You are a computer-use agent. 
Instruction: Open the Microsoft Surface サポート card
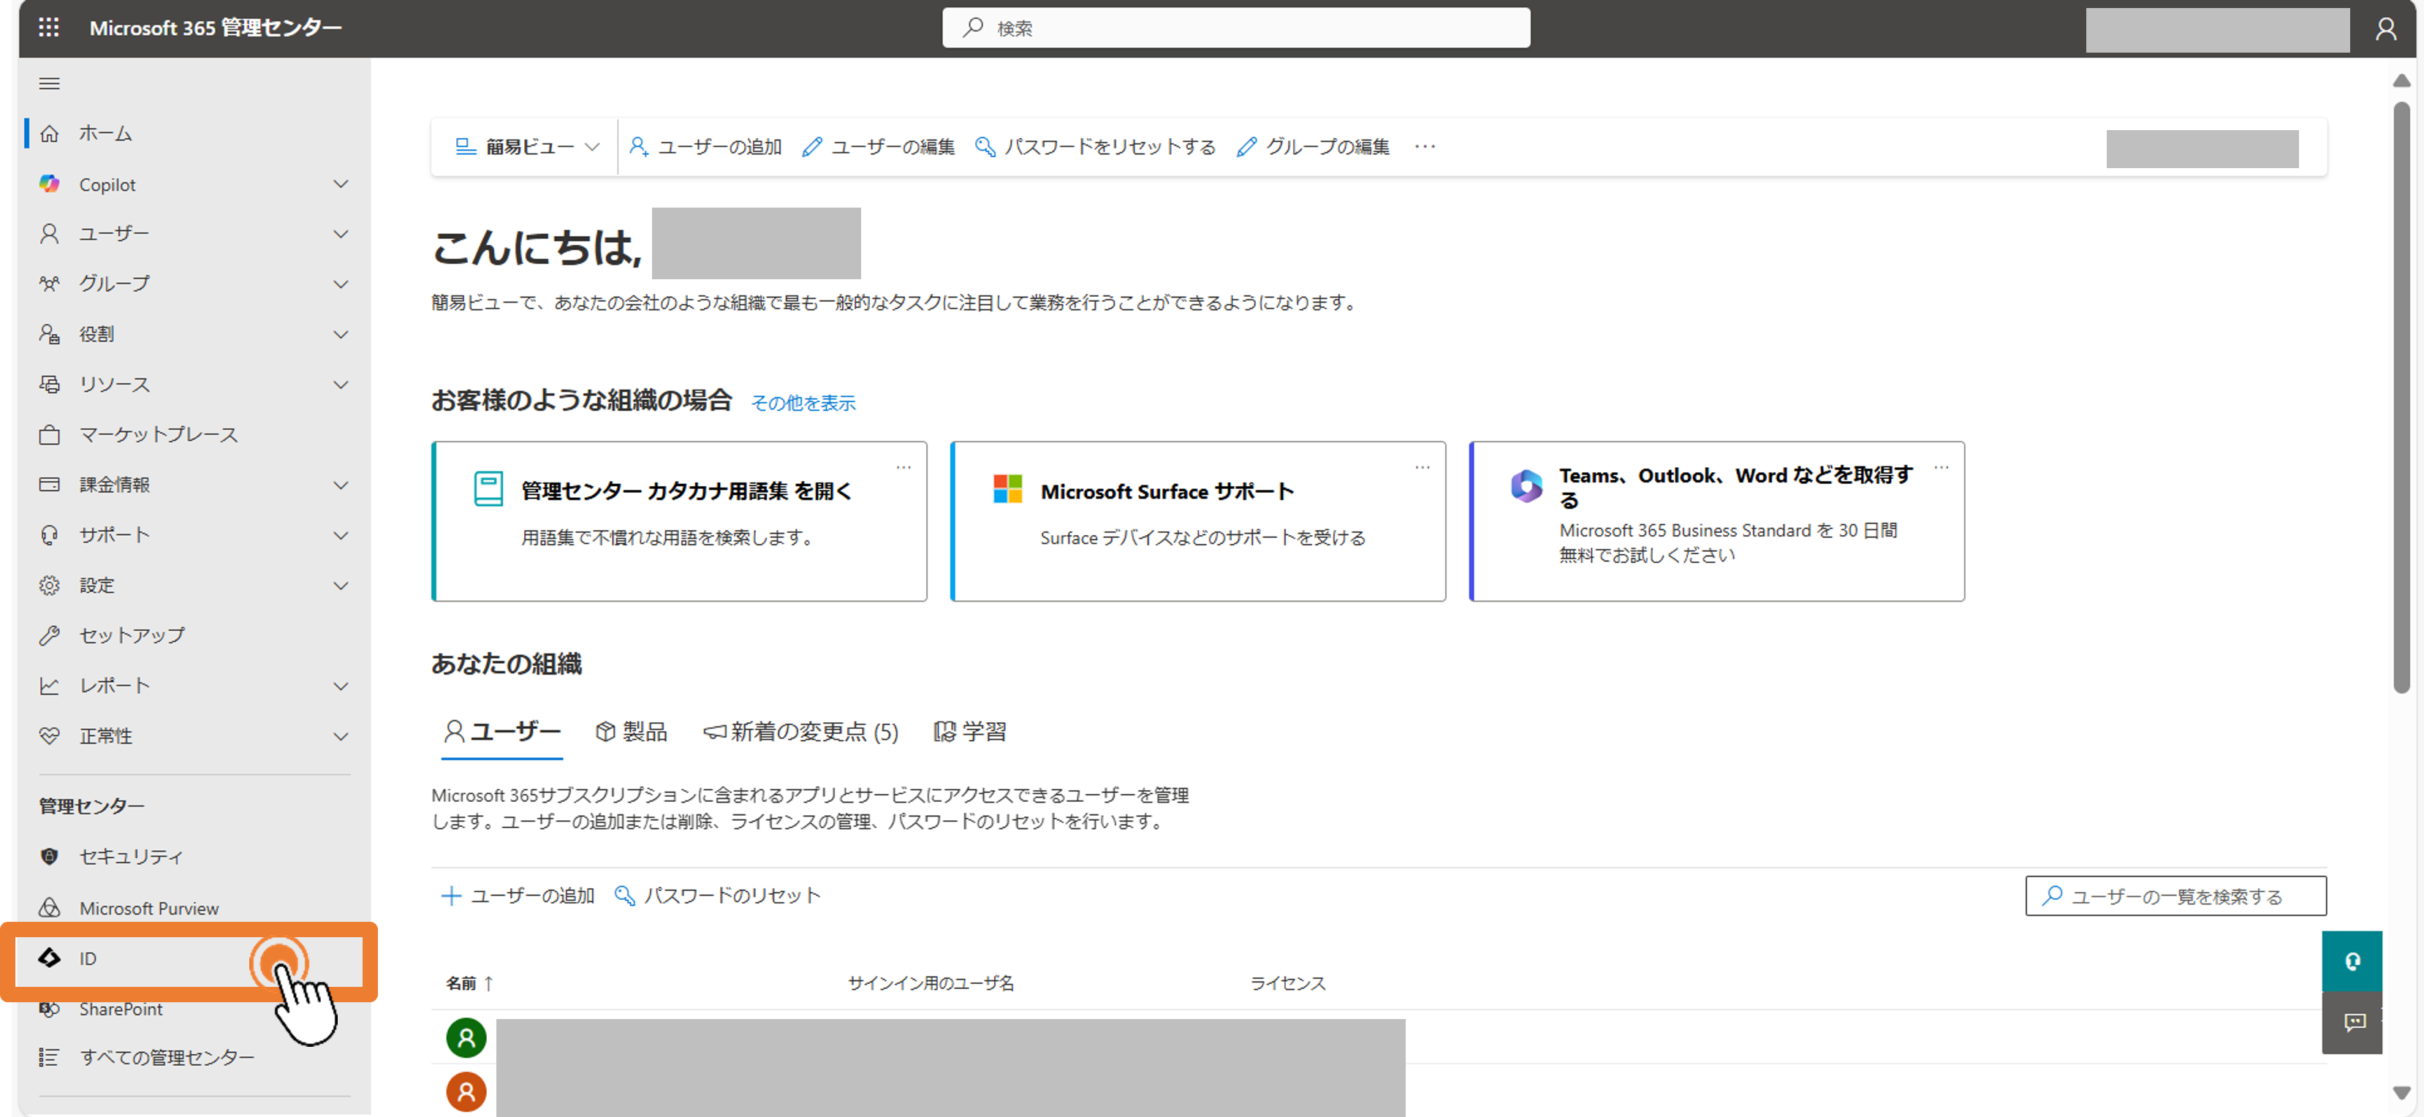(x=1198, y=521)
